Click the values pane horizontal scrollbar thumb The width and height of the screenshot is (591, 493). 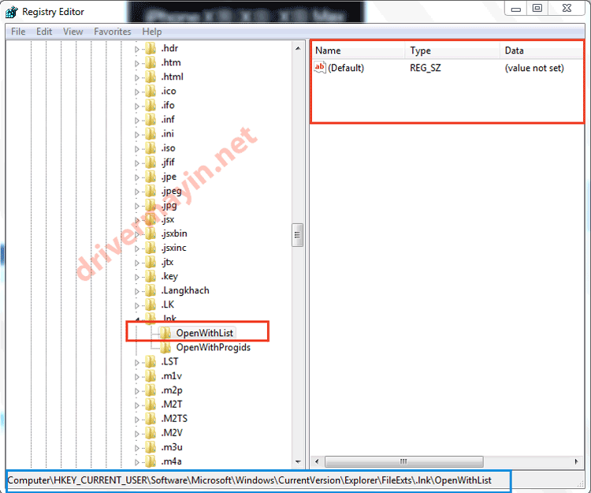pyautogui.click(x=403, y=461)
